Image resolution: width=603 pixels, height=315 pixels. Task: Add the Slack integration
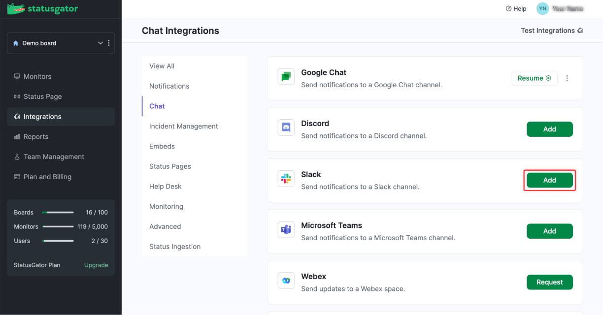pos(550,180)
